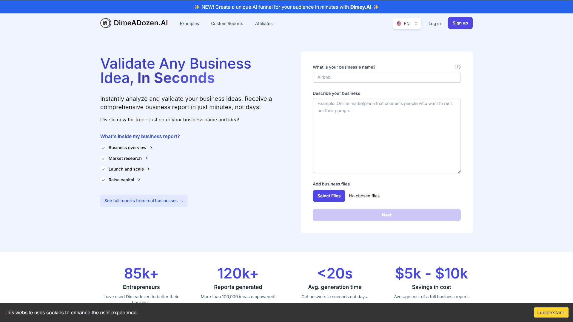Image resolution: width=573 pixels, height=322 pixels.
Task: Click the checkmark beside Market research
Action: click(x=103, y=158)
